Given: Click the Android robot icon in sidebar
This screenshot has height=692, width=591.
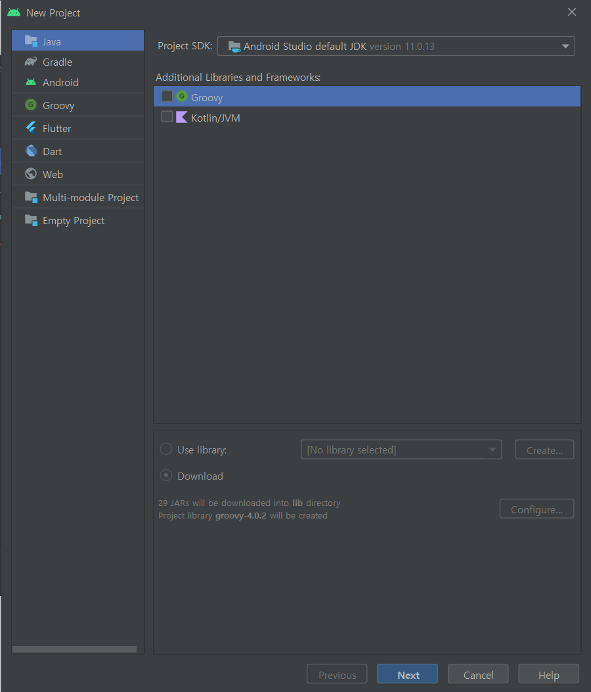Looking at the screenshot, I should coord(31,82).
